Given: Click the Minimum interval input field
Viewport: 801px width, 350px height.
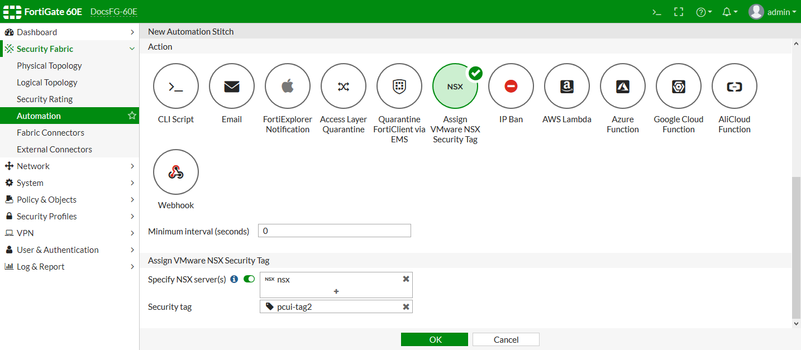Looking at the screenshot, I should pos(334,231).
